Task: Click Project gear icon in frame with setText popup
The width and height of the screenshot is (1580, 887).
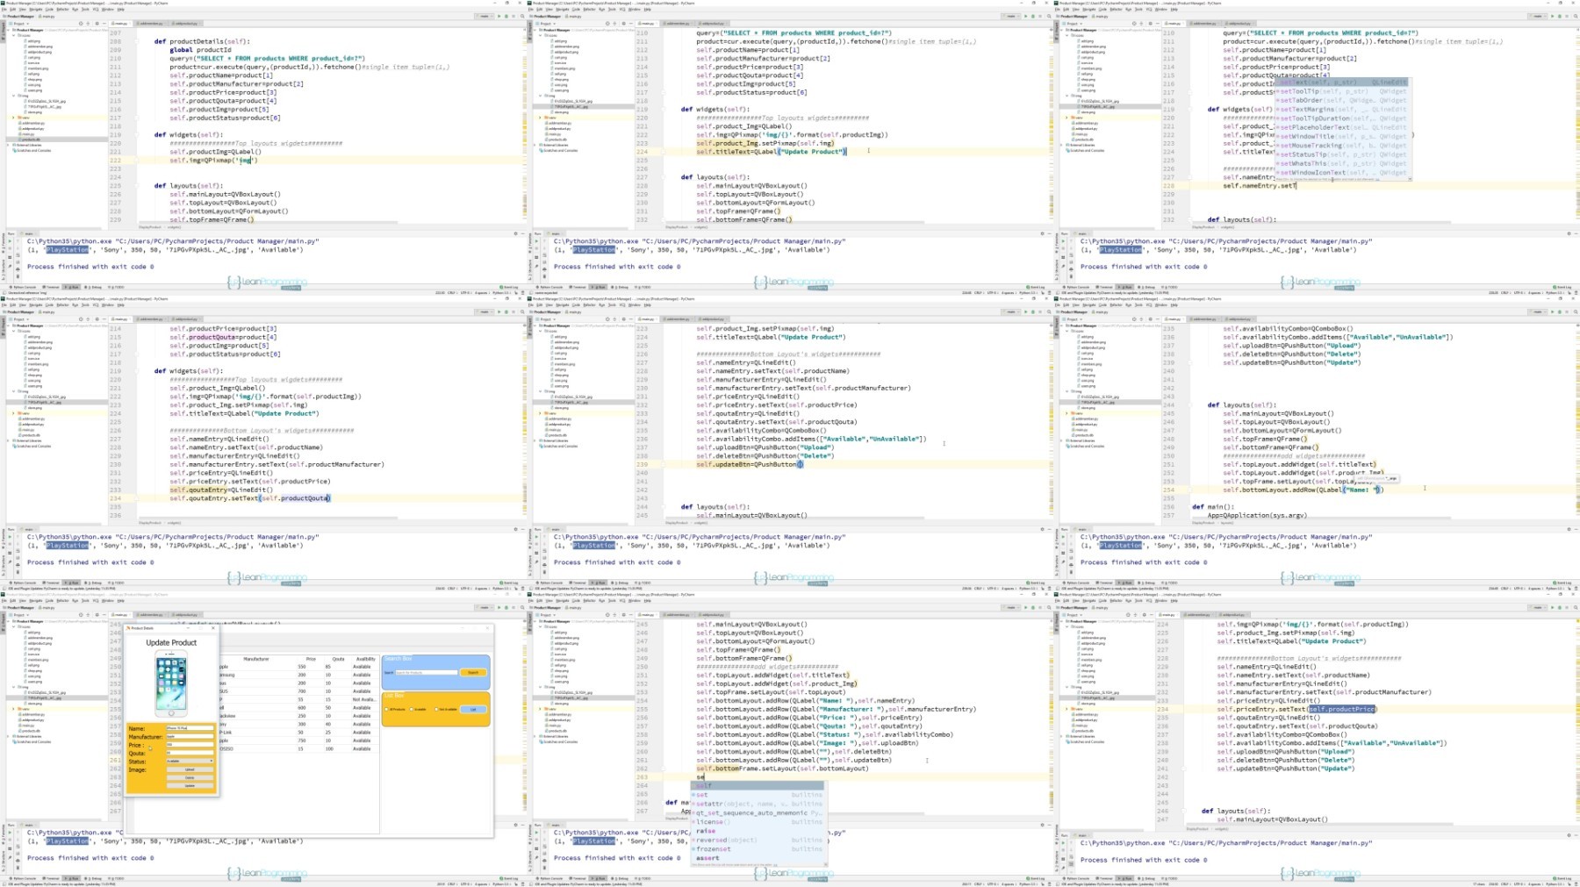Action: tap(1150, 24)
